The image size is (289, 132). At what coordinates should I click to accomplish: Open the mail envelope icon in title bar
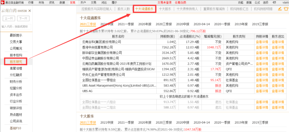[x=274, y=2]
